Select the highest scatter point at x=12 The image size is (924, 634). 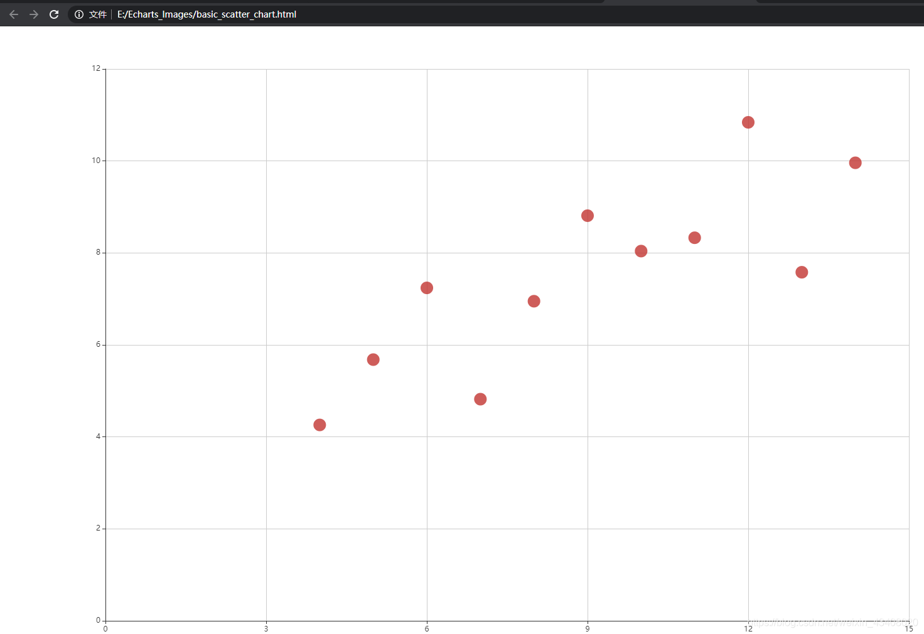pos(748,122)
